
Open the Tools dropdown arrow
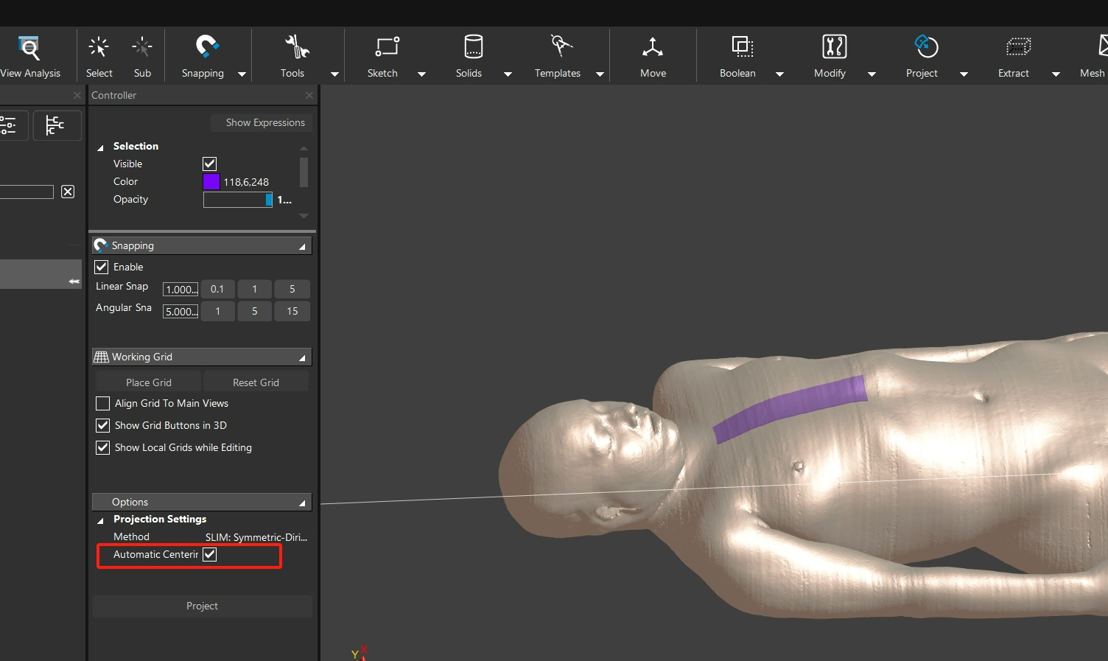[x=334, y=74]
